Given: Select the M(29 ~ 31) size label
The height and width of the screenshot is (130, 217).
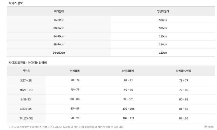Looking at the screenshot, I should click(26, 90).
